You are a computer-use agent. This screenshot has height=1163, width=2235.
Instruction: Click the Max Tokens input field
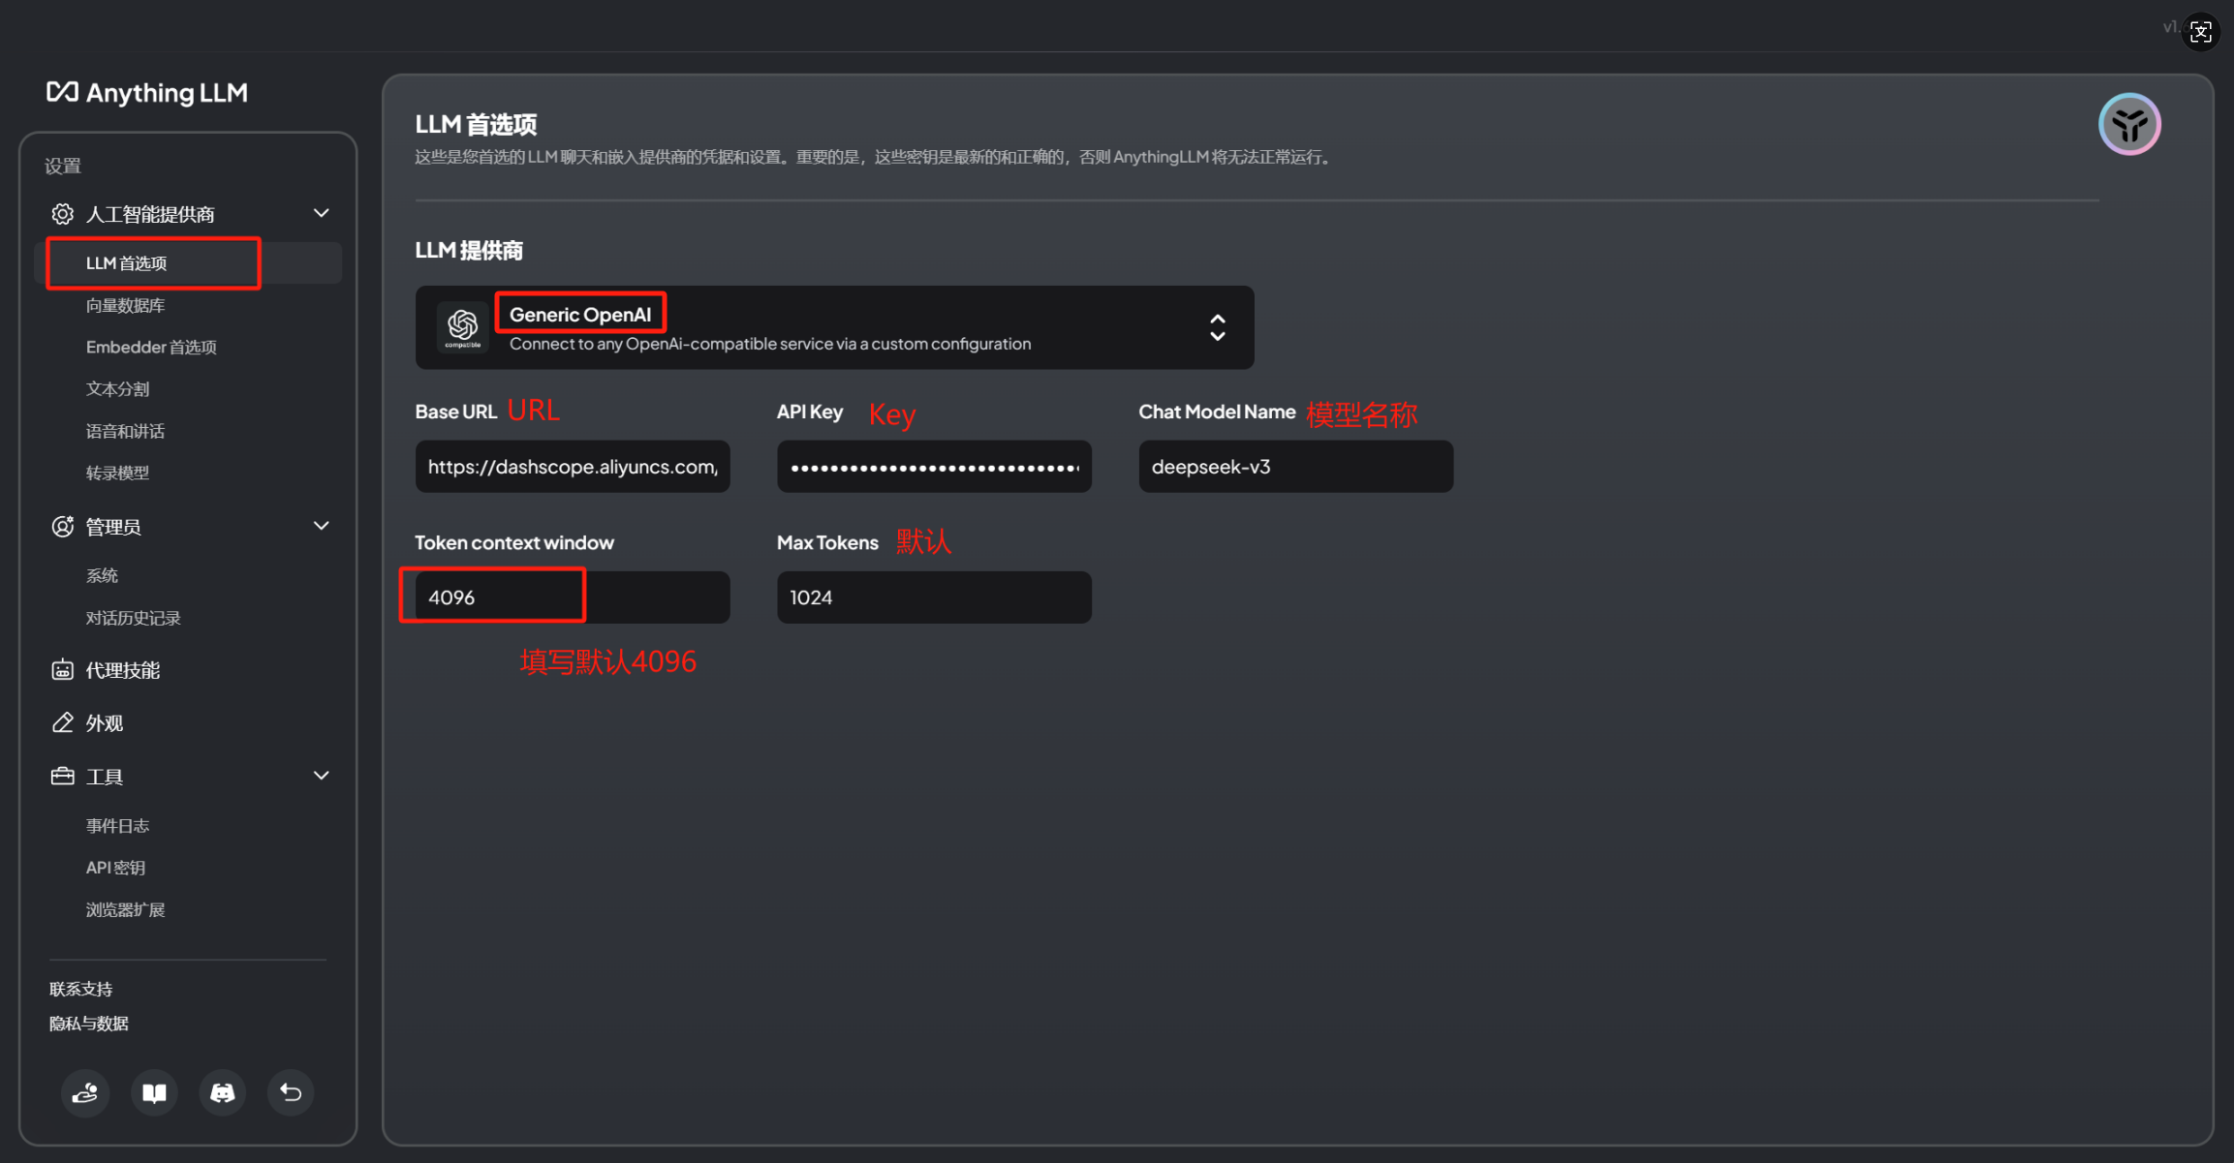[933, 597]
